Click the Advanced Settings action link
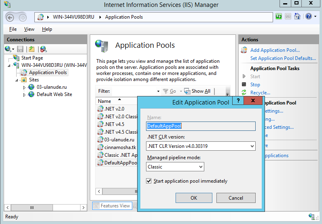 pos(279,127)
